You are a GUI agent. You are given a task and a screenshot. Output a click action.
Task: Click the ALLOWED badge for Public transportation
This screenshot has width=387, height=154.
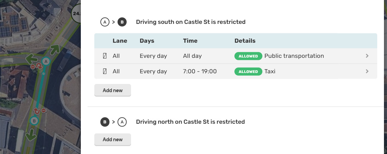tap(248, 56)
